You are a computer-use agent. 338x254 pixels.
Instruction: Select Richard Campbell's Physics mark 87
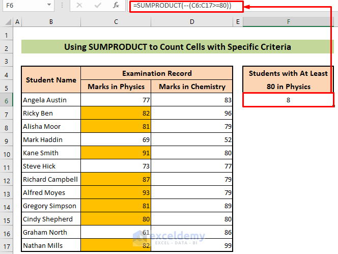(116, 179)
